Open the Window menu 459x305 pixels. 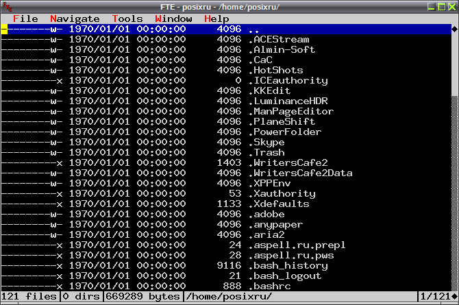[173, 19]
